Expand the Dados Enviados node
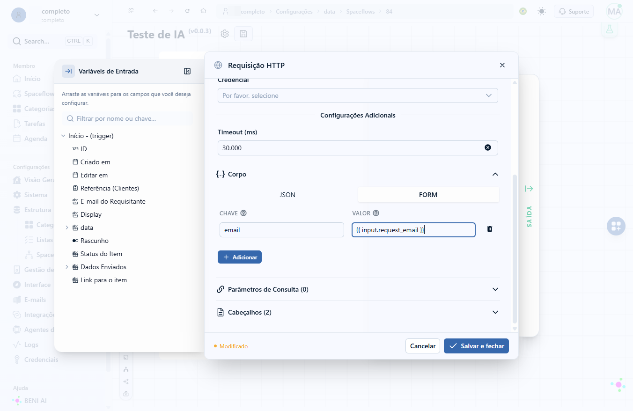 coord(66,267)
